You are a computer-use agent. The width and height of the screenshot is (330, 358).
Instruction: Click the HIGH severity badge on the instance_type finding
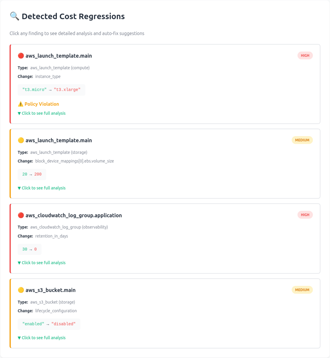[305, 55]
